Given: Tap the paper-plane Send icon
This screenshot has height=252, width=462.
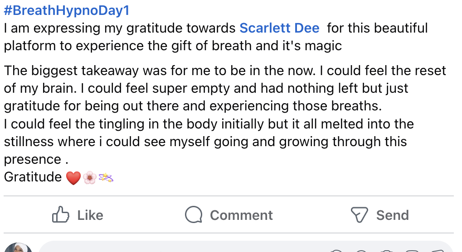Looking at the screenshot, I should pos(359,214).
